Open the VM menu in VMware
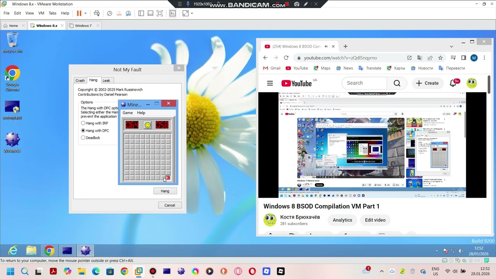The height and width of the screenshot is (279, 496). 41,13
